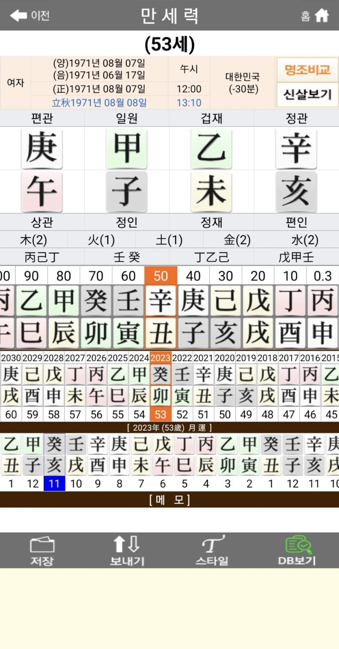The height and width of the screenshot is (649, 339).
Task: Select month 7 己未 in monthly row
Action: coord(141,462)
